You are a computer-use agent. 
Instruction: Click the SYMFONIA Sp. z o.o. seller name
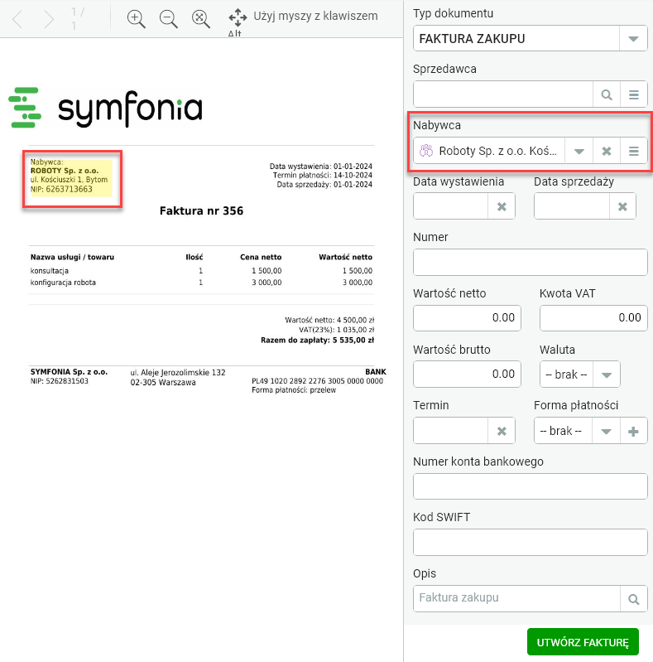[x=69, y=372]
